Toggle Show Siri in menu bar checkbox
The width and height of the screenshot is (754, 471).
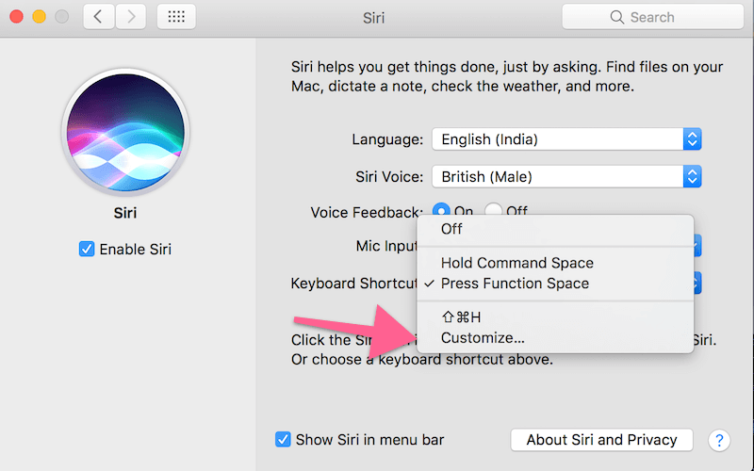click(283, 440)
